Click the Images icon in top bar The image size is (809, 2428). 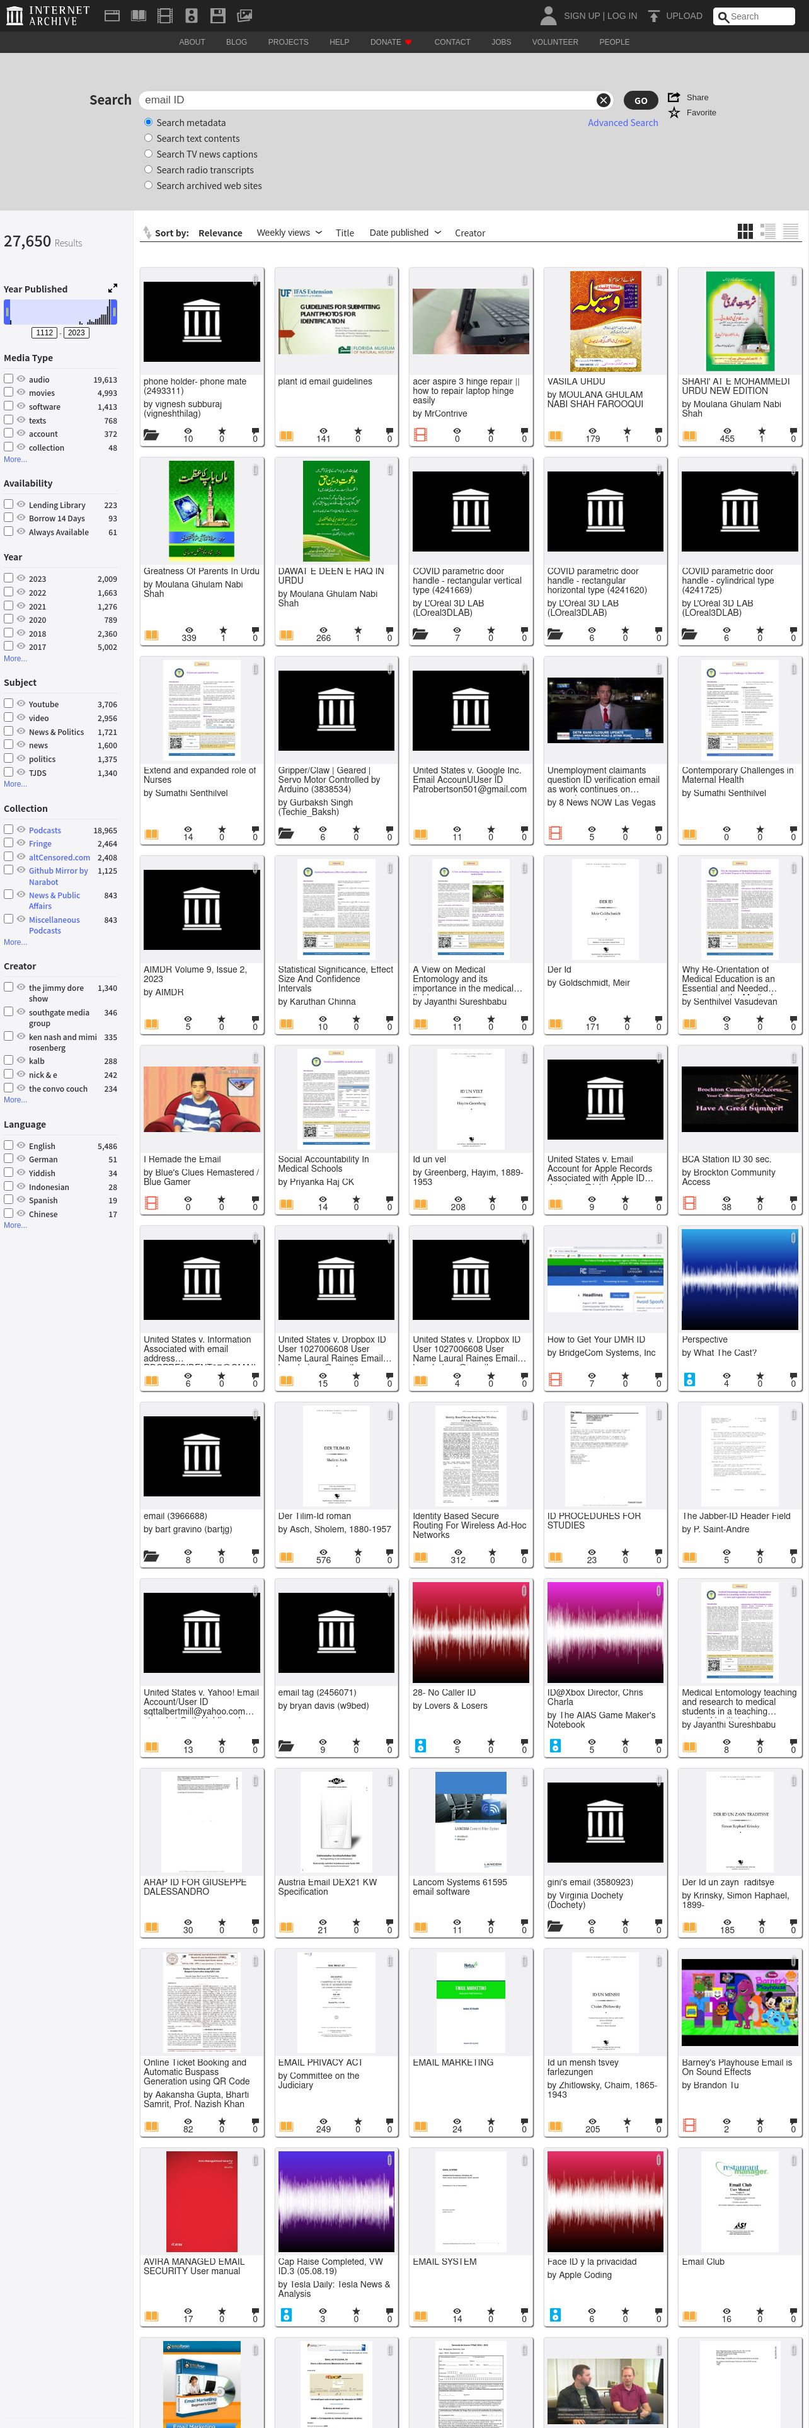coord(244,16)
